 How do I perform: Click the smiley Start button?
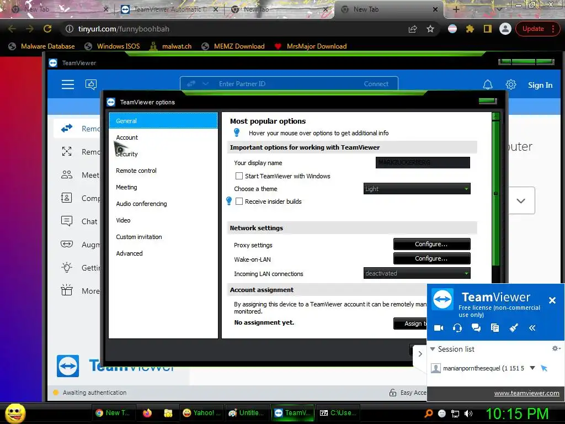(15, 413)
